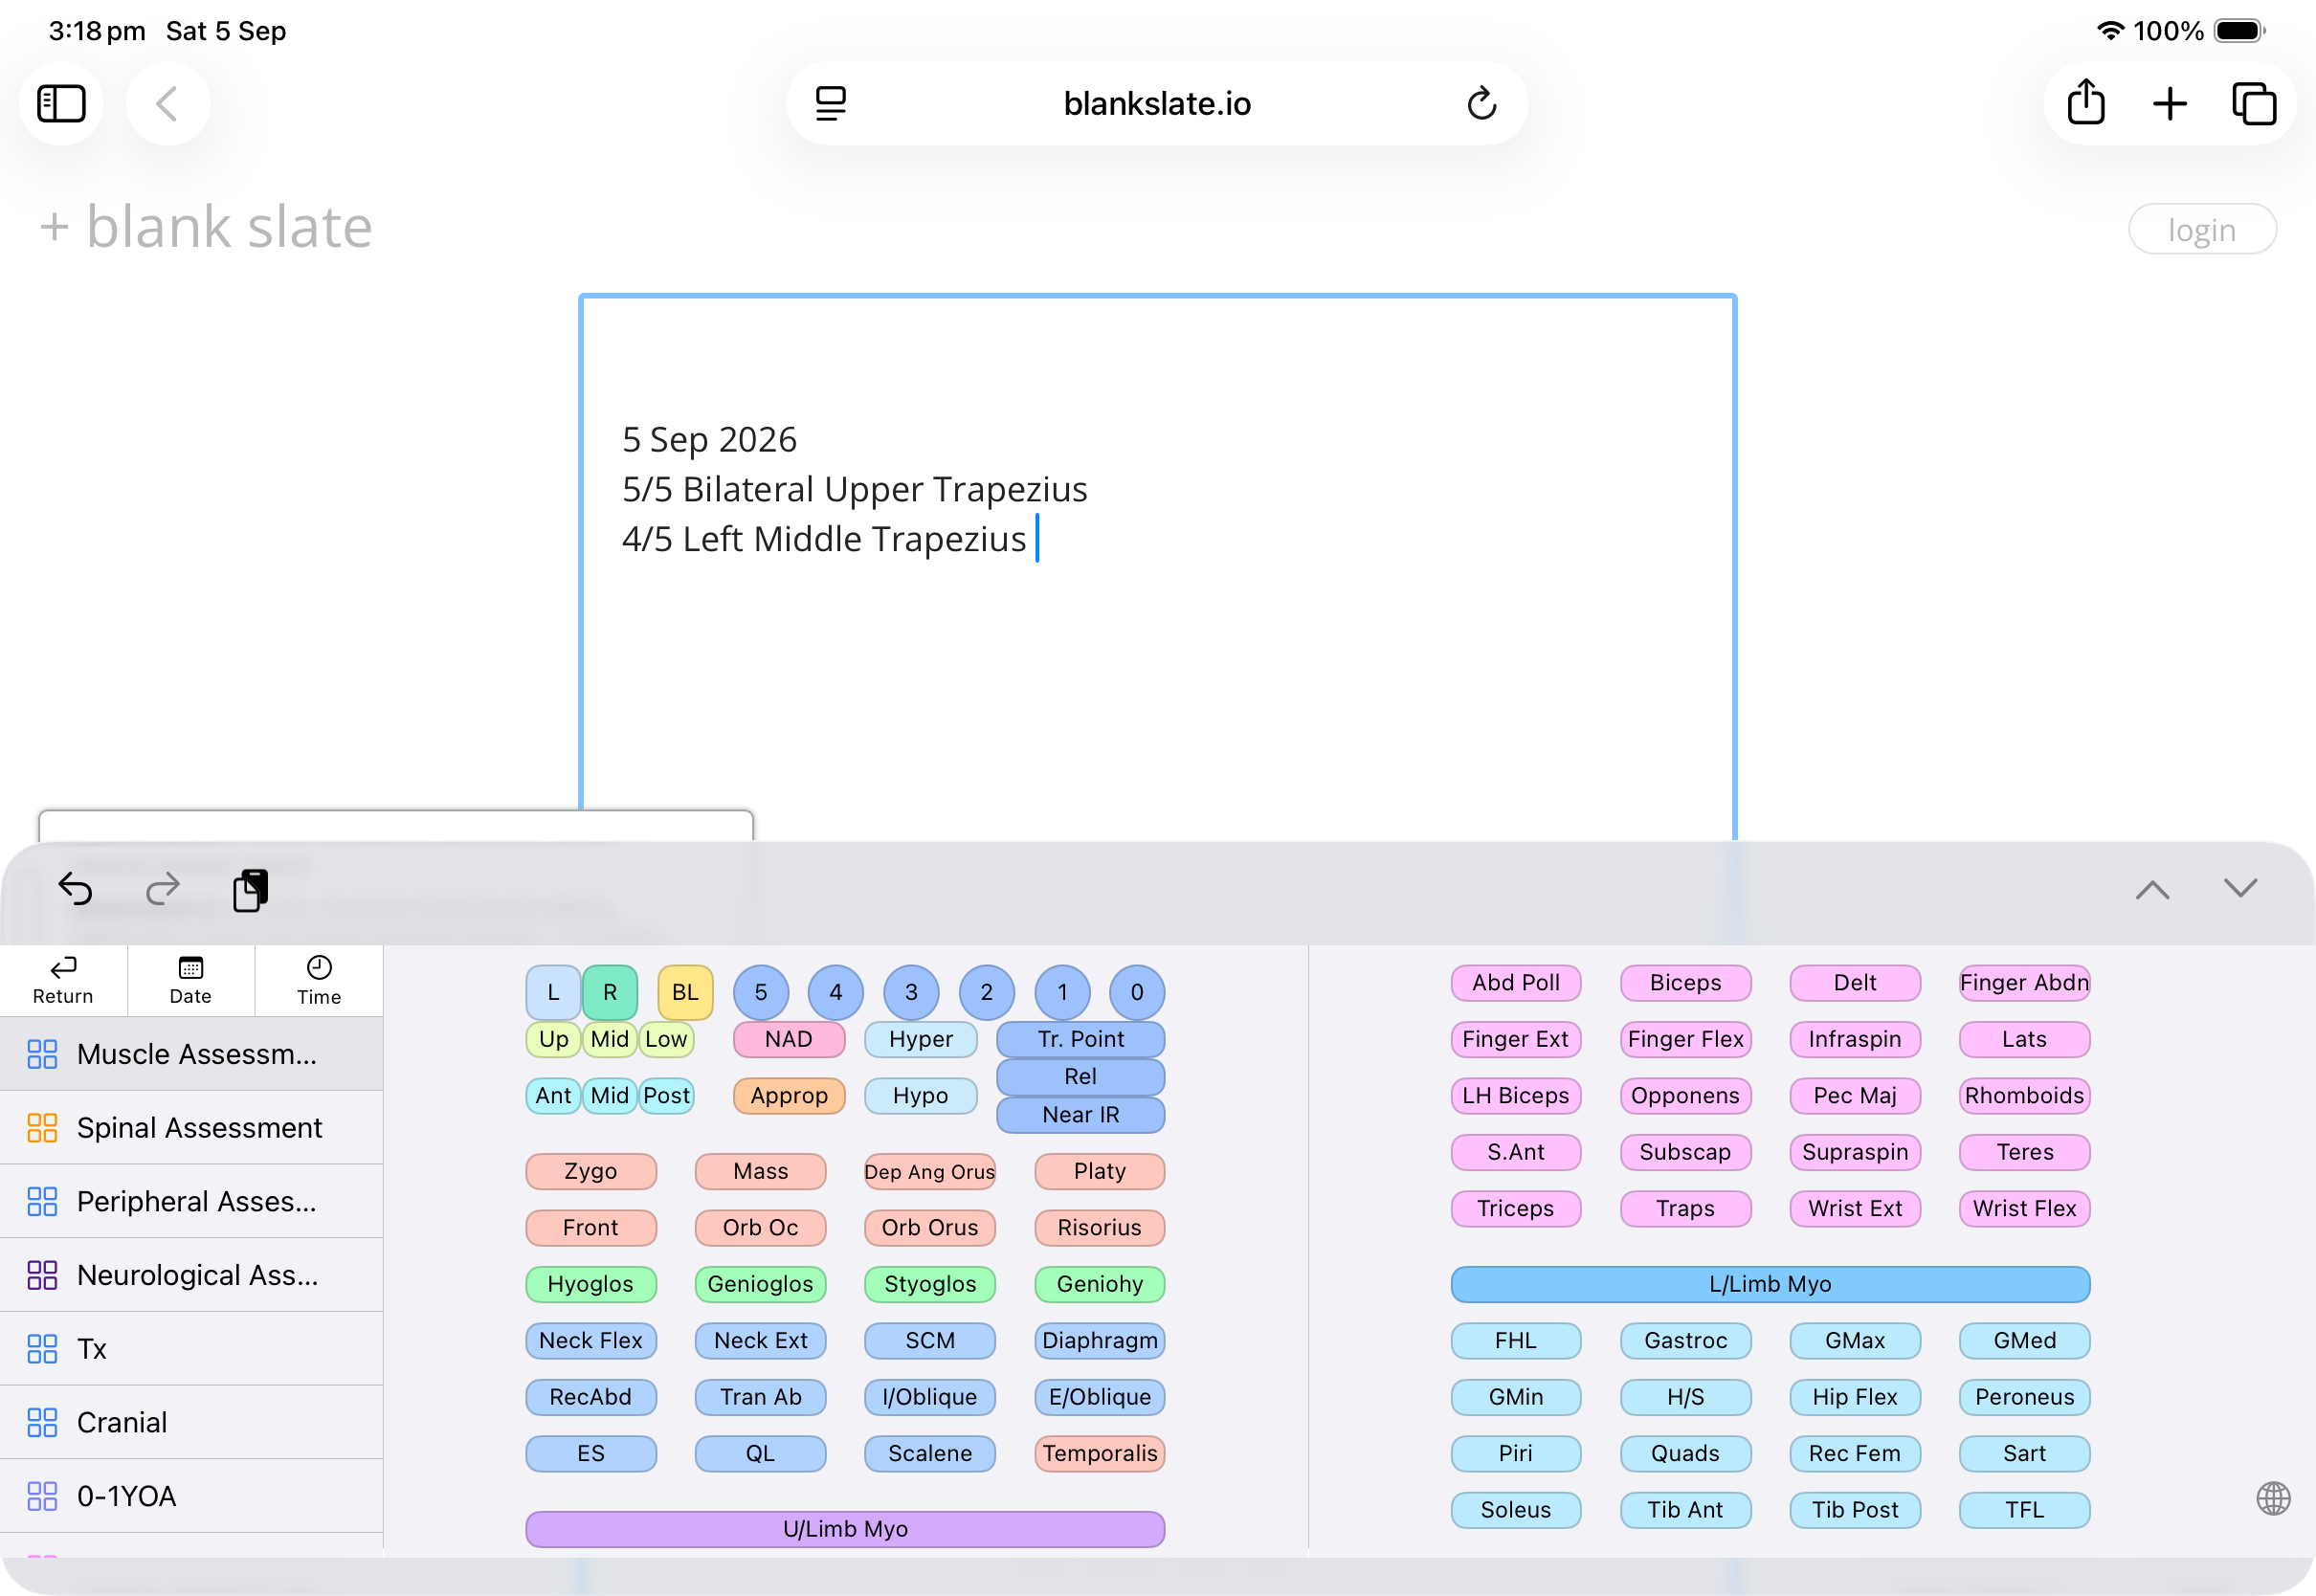Tap the yellow BL bilateral key

685,992
